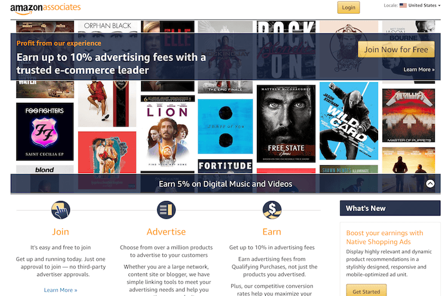Select the Lion movie poster

click(x=167, y=134)
